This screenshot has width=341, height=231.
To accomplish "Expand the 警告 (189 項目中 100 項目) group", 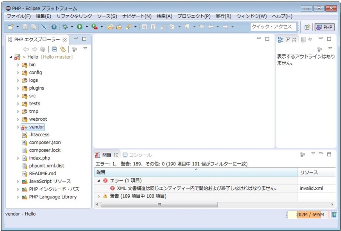I will click(x=99, y=196).
